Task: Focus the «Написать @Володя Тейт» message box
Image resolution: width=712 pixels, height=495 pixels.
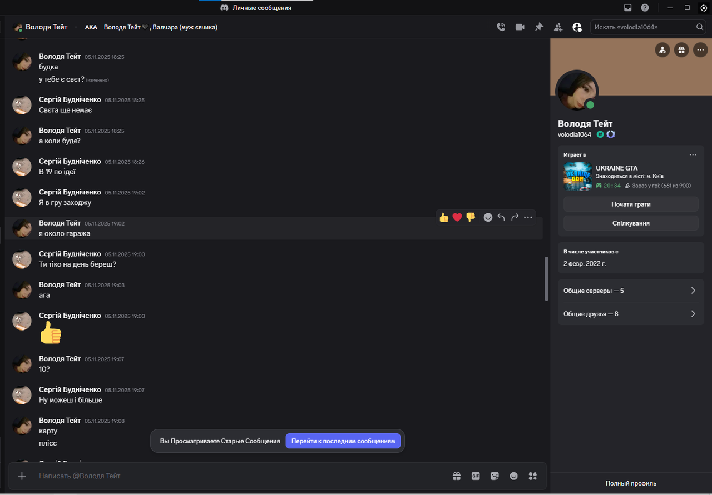Action: click(x=242, y=476)
